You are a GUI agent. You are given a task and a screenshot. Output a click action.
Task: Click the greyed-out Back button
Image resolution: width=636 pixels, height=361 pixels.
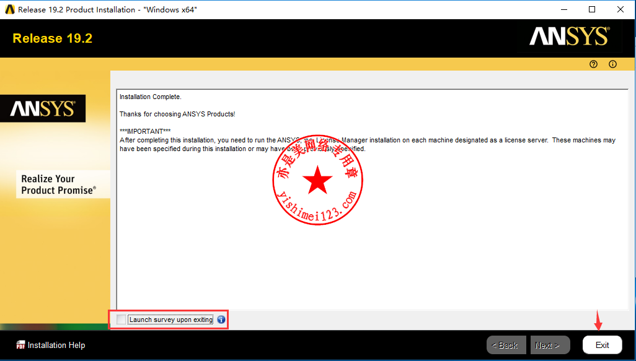tap(506, 345)
